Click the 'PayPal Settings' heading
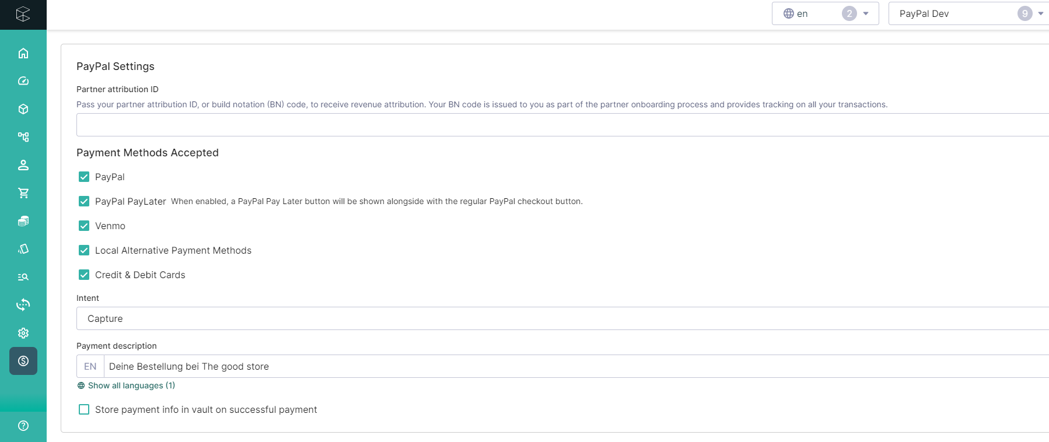Screen dimensions: 1049x442 (116, 66)
